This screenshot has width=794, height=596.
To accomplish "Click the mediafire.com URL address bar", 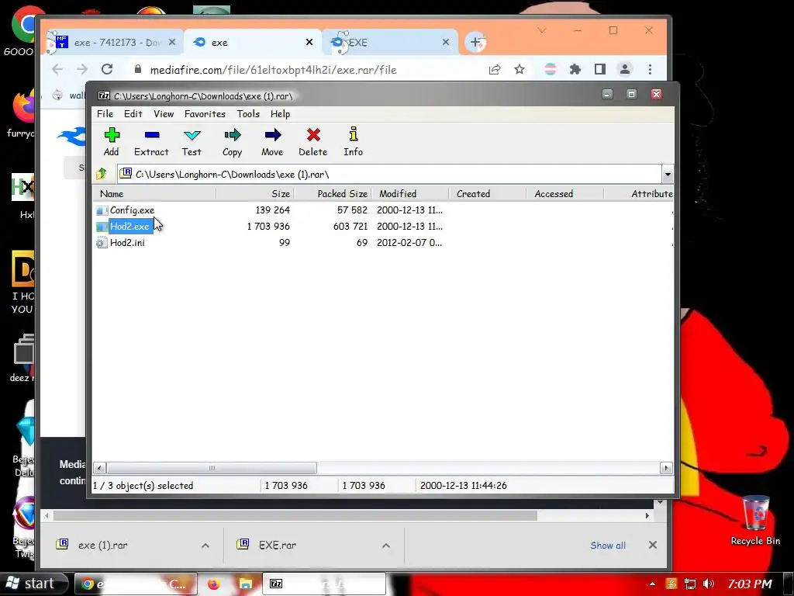I will click(x=274, y=70).
